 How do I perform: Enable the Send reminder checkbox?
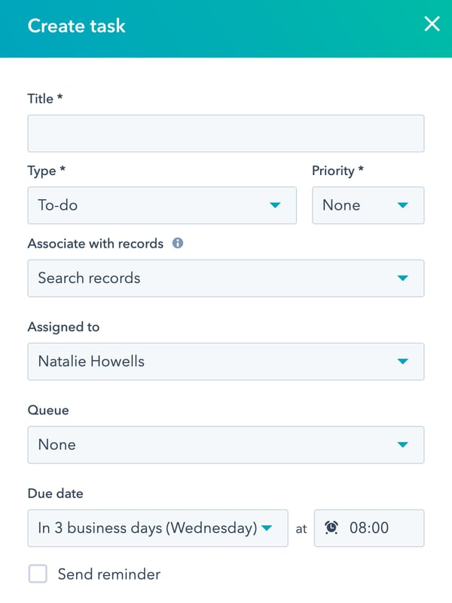tap(38, 574)
